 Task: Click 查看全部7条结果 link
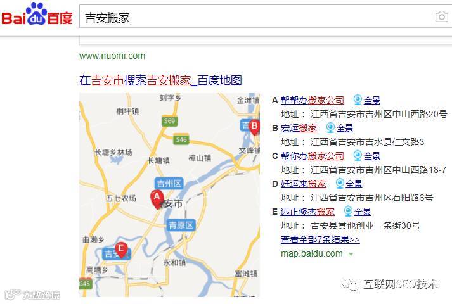point(320,239)
